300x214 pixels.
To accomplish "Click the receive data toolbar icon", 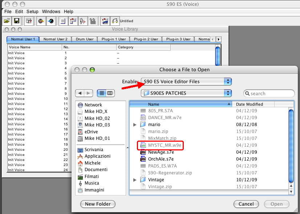I will tap(51, 21).
